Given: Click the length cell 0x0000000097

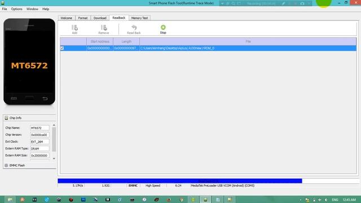Looking at the screenshot, I should (126, 48).
